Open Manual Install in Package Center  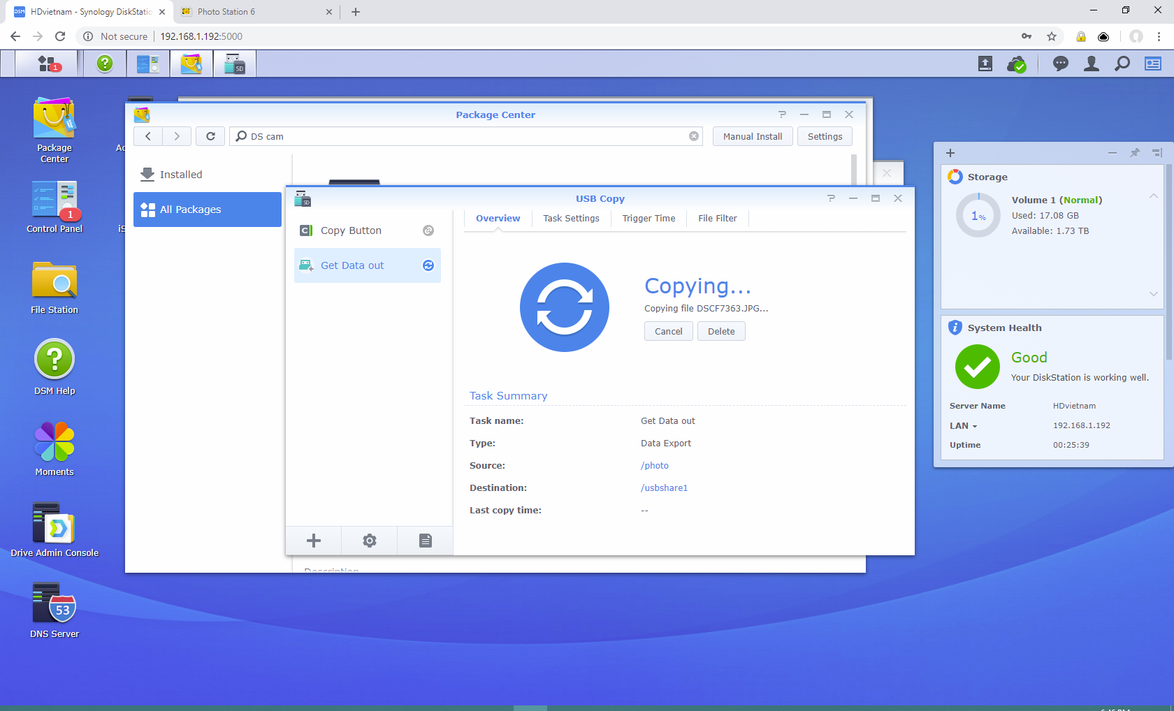coord(753,136)
